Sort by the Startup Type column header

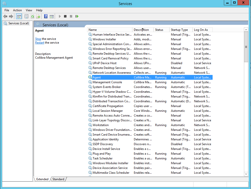tap(179, 30)
